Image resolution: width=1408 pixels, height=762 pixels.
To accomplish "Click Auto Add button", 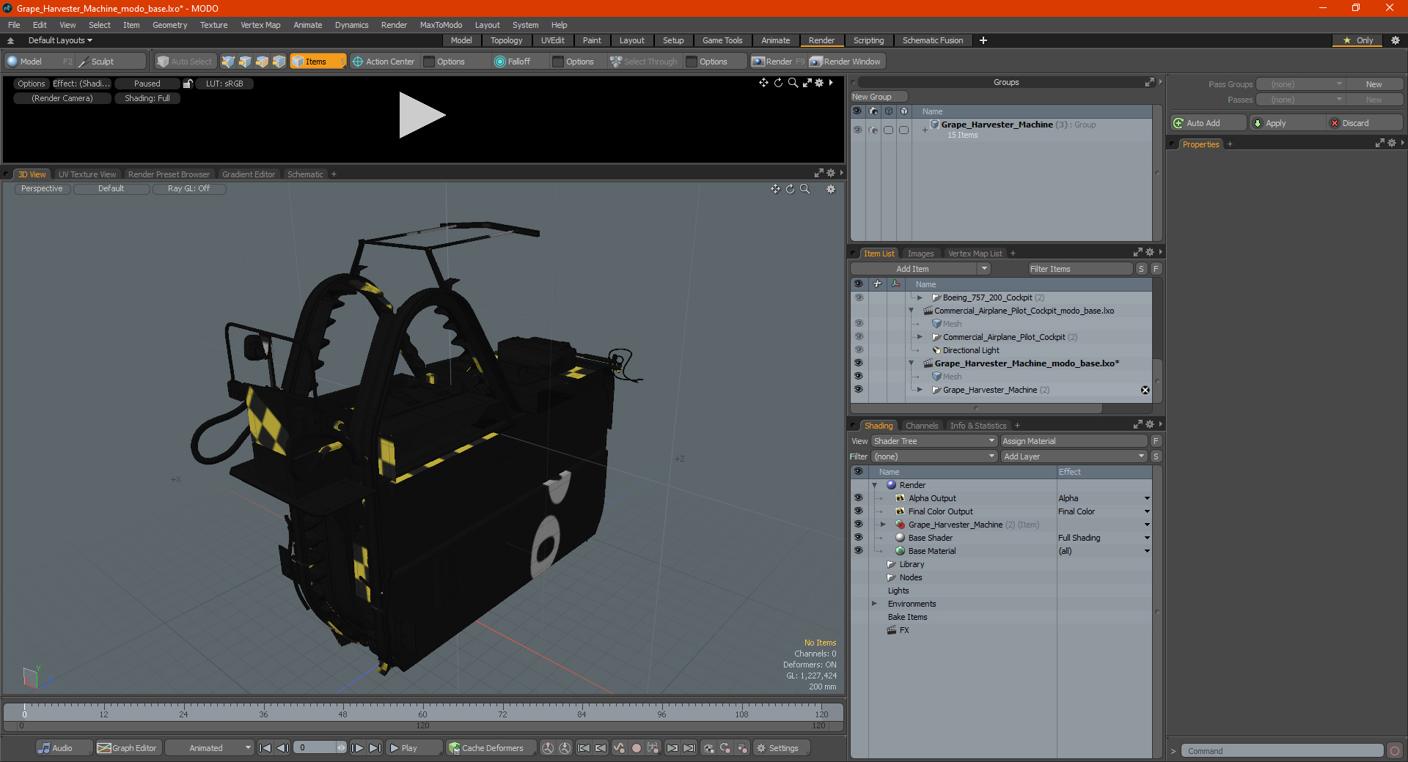I will [x=1209, y=123].
